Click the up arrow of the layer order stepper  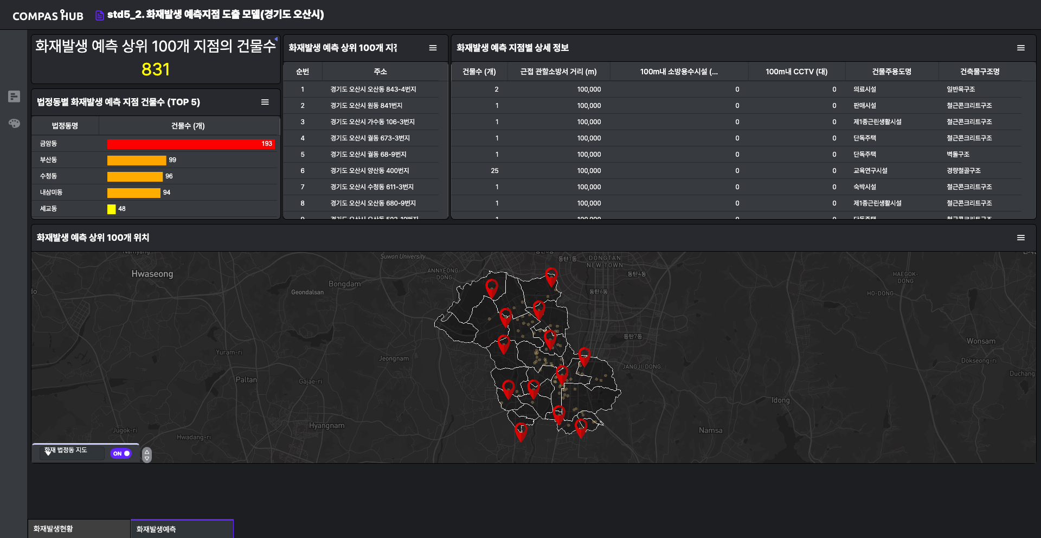(147, 451)
